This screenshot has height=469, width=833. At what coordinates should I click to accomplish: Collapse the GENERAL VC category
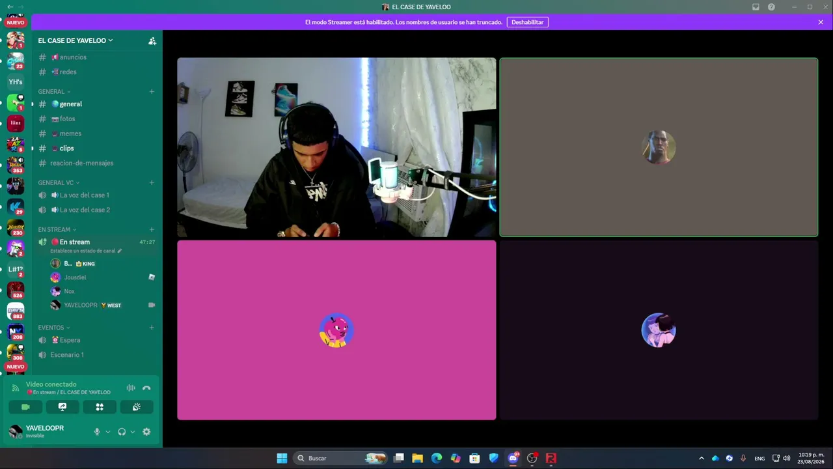tap(59, 183)
